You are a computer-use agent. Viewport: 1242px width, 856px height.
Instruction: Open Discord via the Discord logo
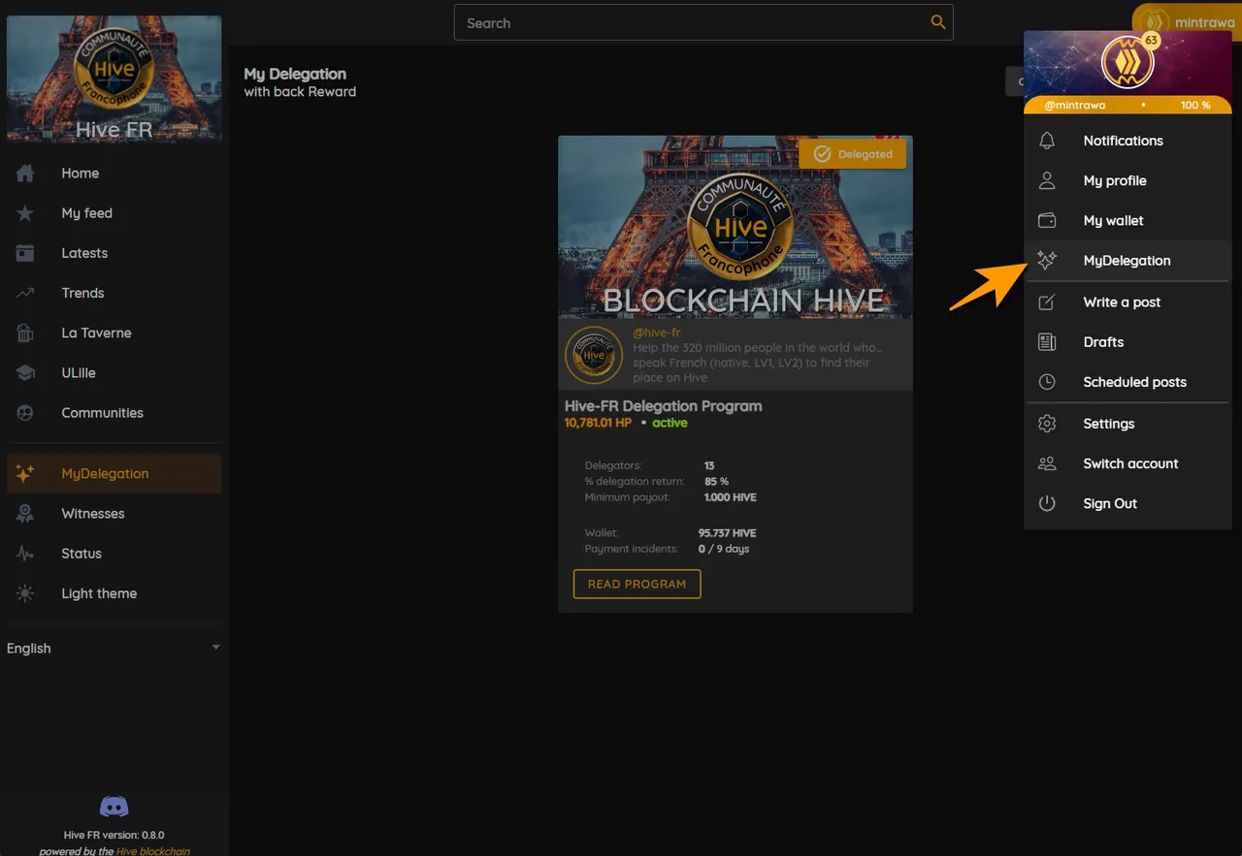coord(114,807)
